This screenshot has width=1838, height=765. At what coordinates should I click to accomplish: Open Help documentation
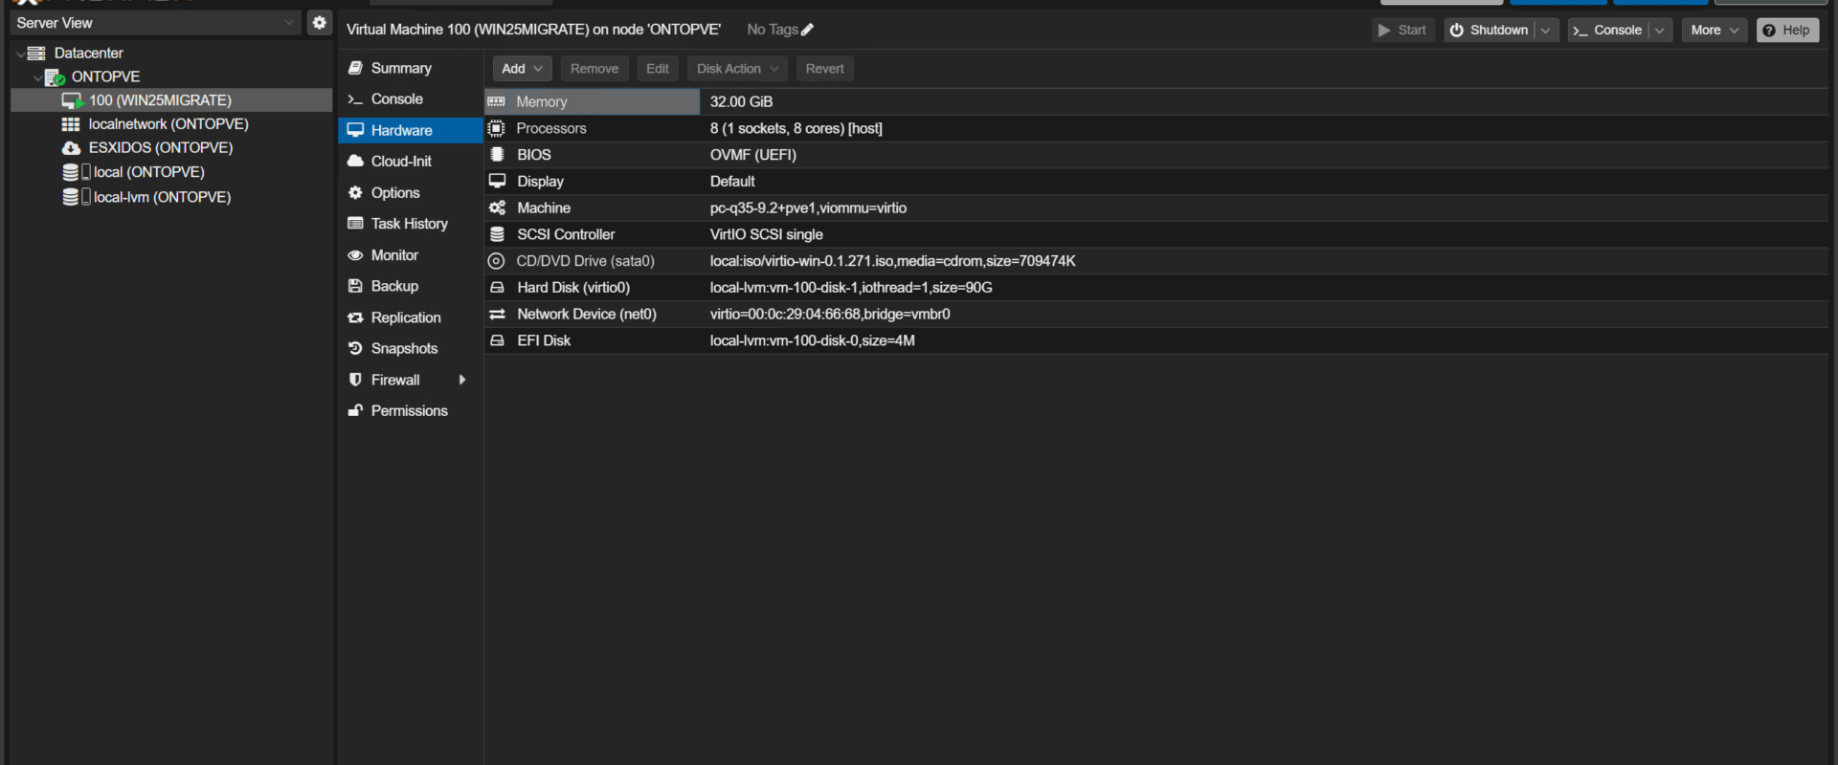(1787, 31)
